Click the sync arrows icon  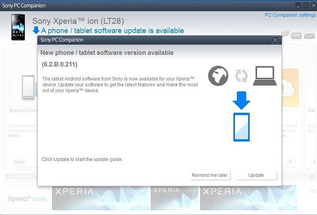coord(241,76)
